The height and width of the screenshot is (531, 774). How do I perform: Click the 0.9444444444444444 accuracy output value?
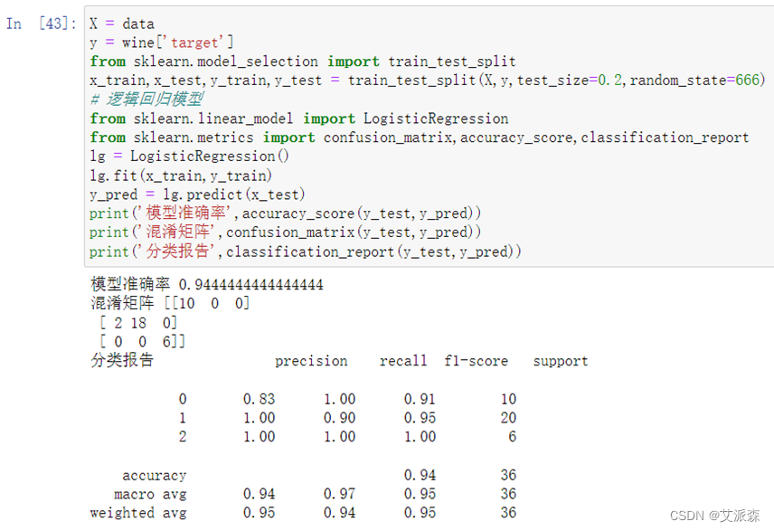coord(251,285)
